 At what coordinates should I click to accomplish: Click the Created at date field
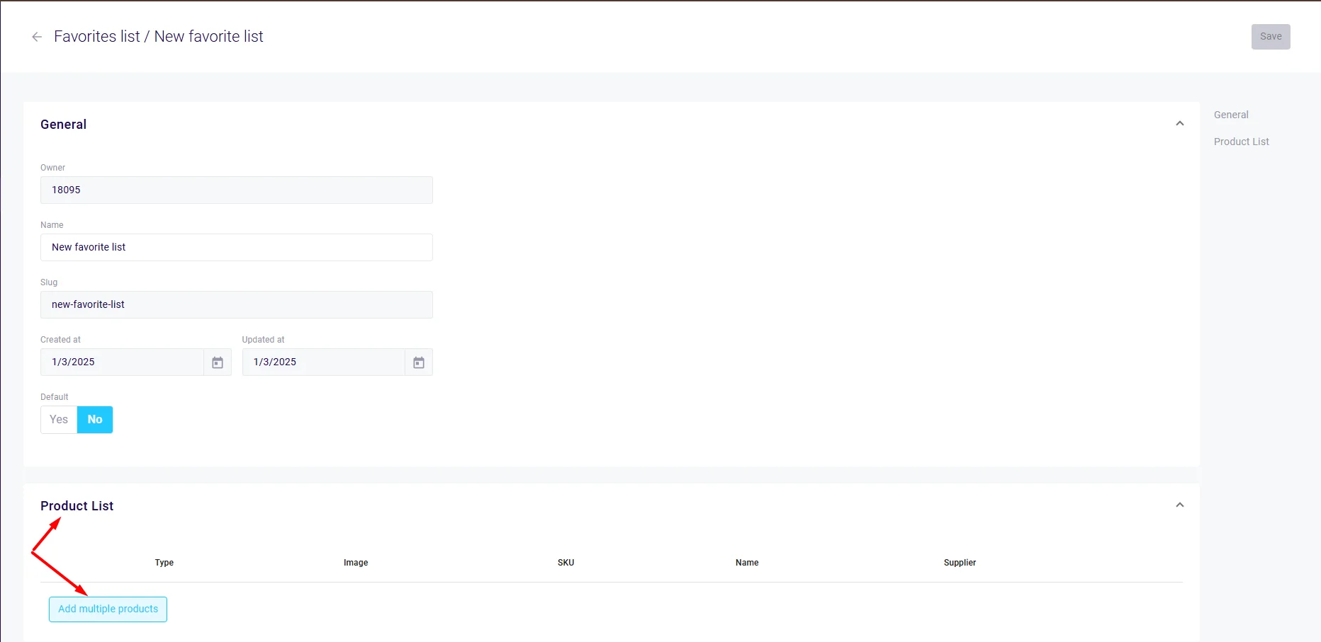point(122,362)
